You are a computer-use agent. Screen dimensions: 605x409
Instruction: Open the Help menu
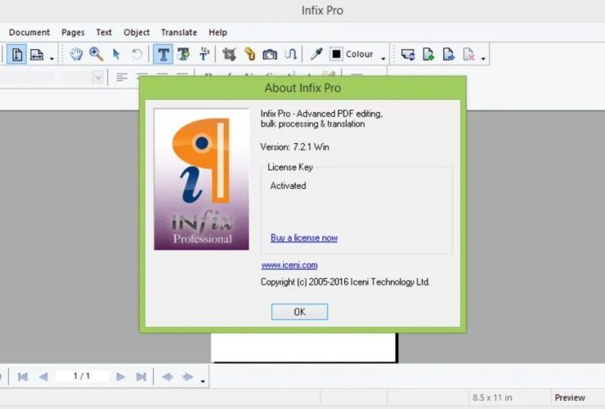(217, 33)
